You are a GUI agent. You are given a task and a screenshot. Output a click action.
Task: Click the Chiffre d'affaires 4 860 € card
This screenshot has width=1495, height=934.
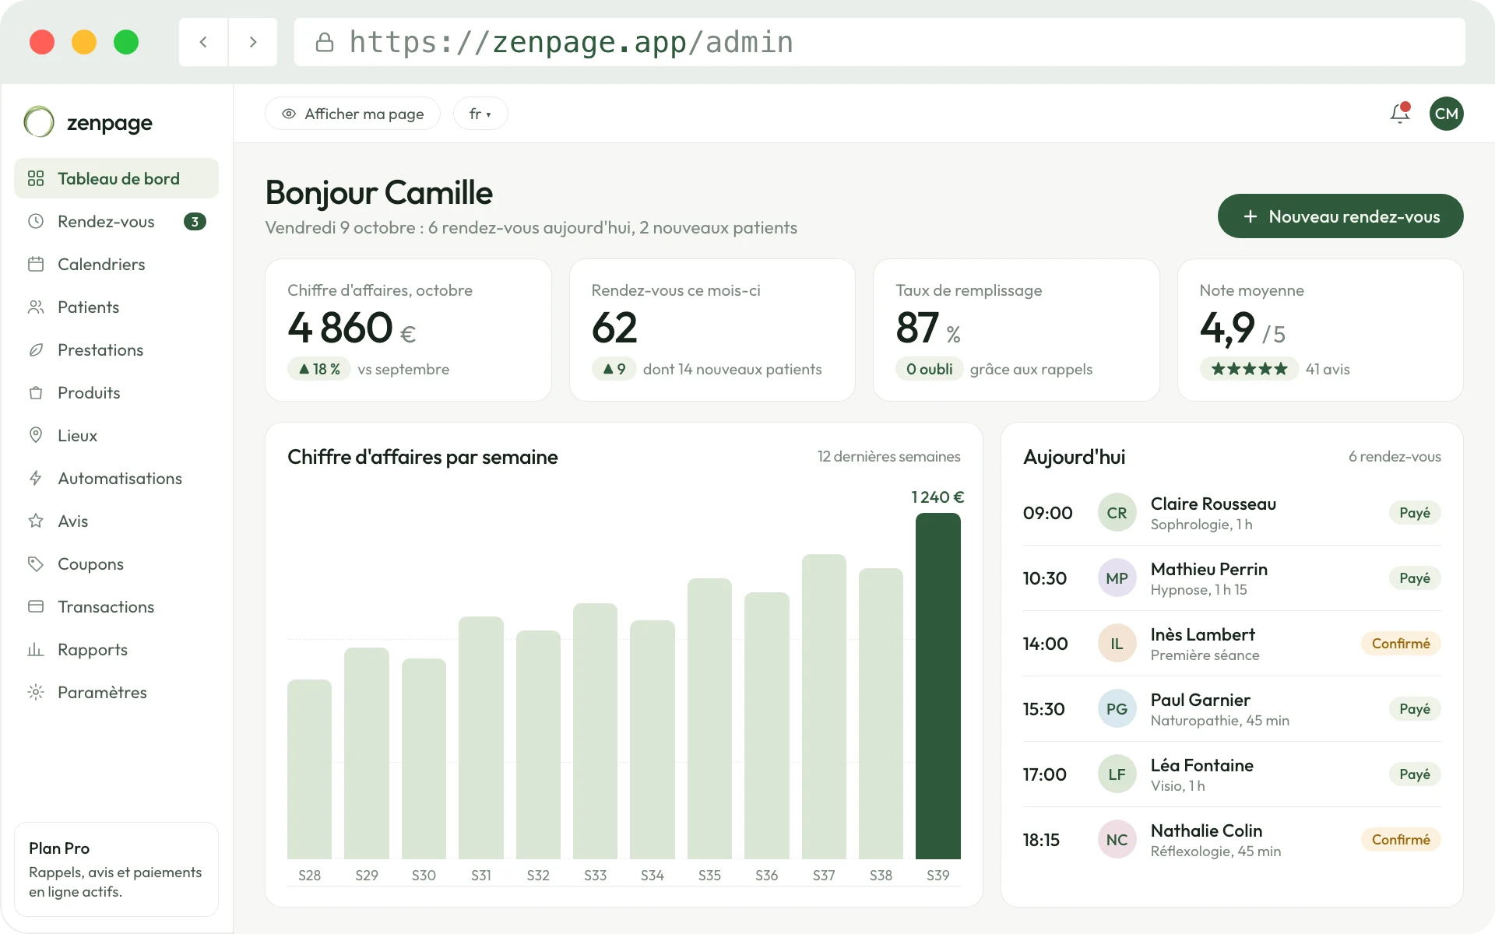click(408, 330)
